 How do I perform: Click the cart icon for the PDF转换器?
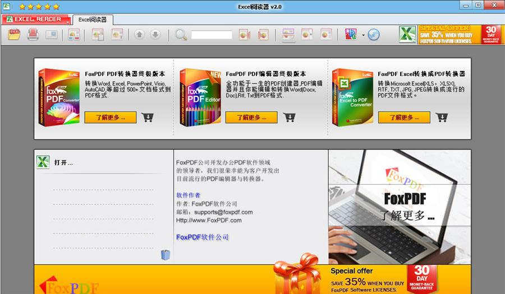click(x=148, y=117)
